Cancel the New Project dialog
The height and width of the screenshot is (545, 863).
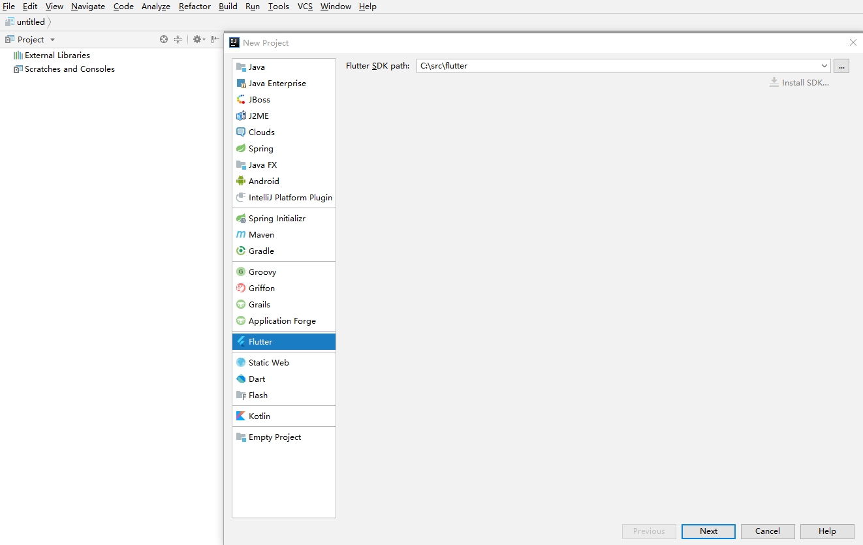point(768,531)
